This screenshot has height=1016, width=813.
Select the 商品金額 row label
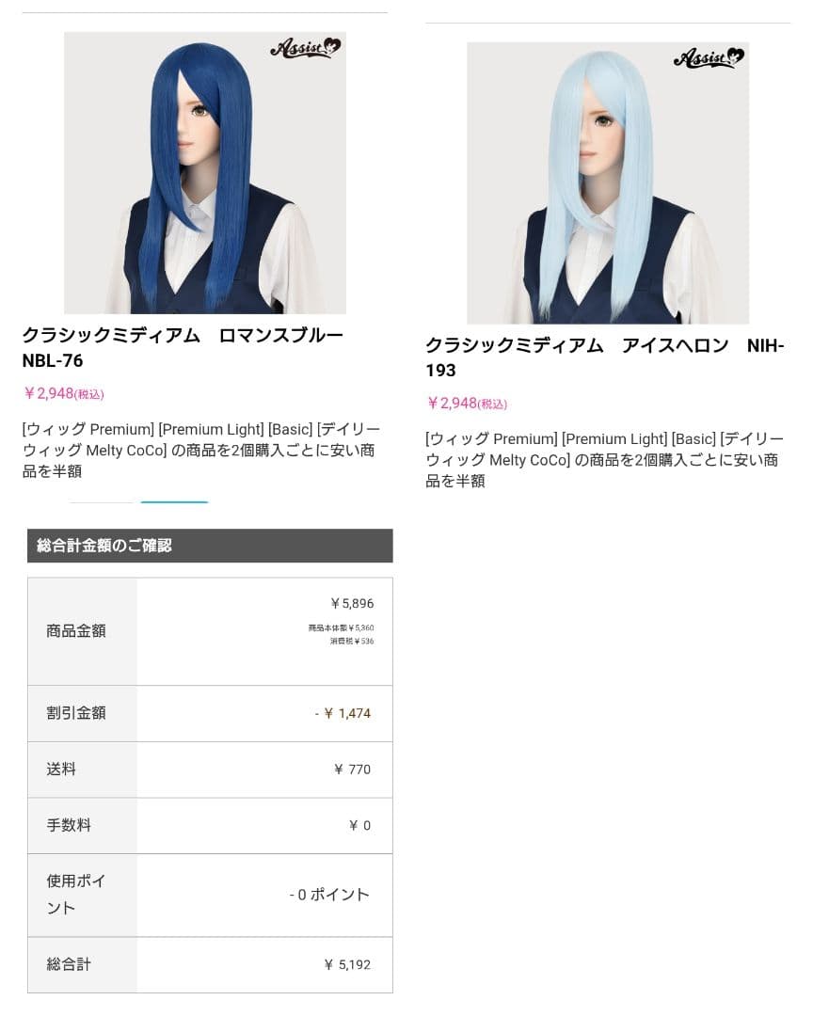76,631
